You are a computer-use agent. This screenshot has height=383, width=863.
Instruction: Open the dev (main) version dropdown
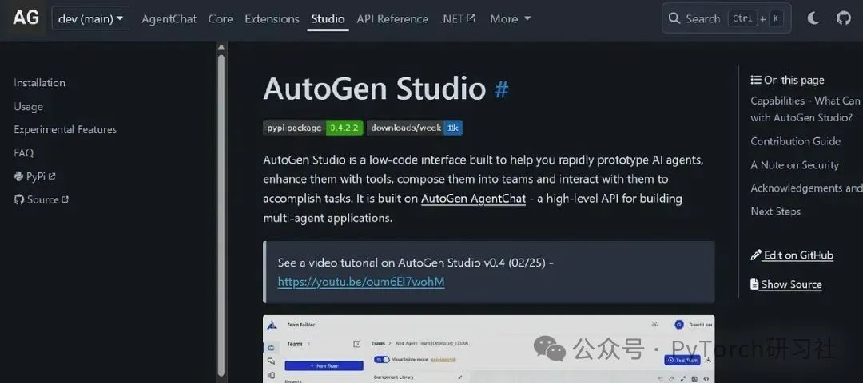click(90, 18)
